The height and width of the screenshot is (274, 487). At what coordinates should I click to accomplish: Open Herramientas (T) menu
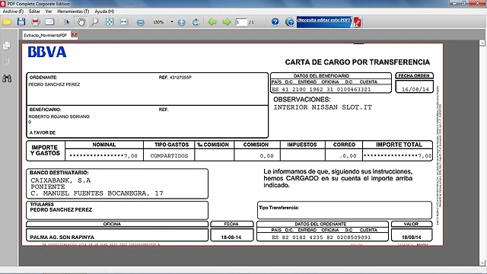point(73,11)
